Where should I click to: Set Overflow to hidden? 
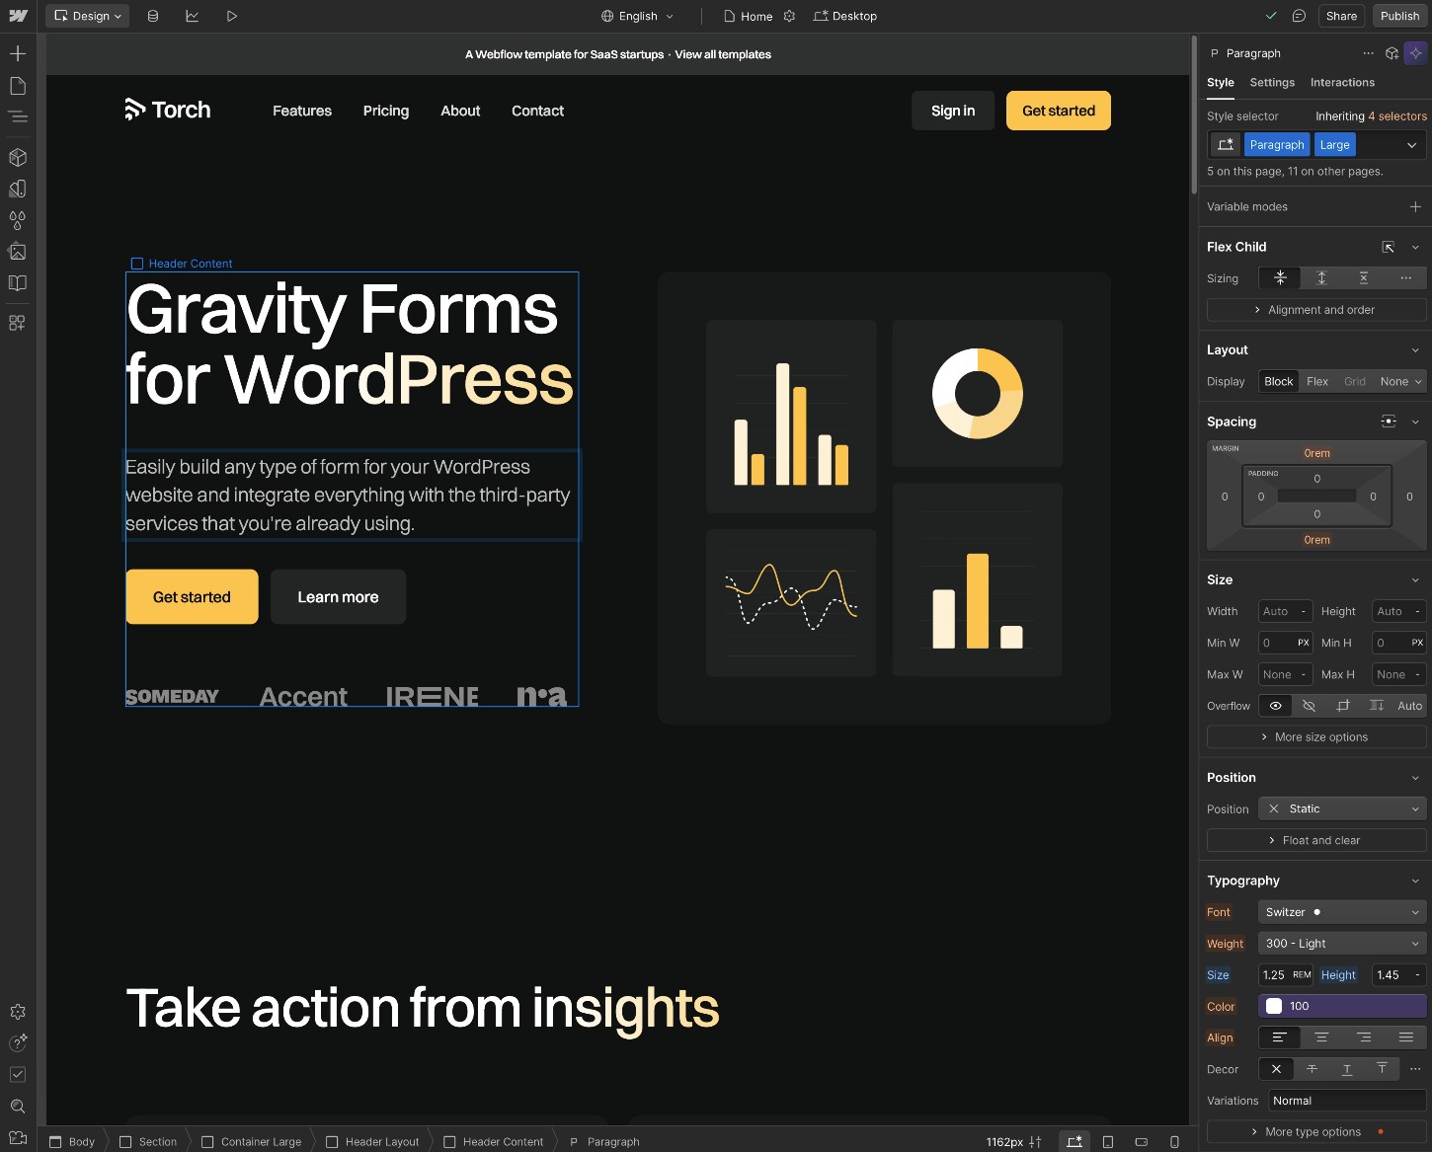pos(1309,705)
